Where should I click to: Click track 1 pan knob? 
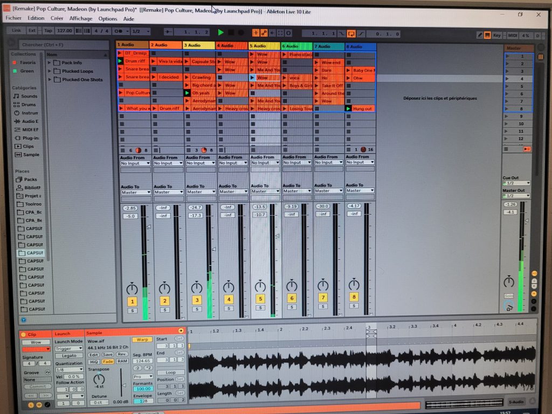click(x=132, y=288)
